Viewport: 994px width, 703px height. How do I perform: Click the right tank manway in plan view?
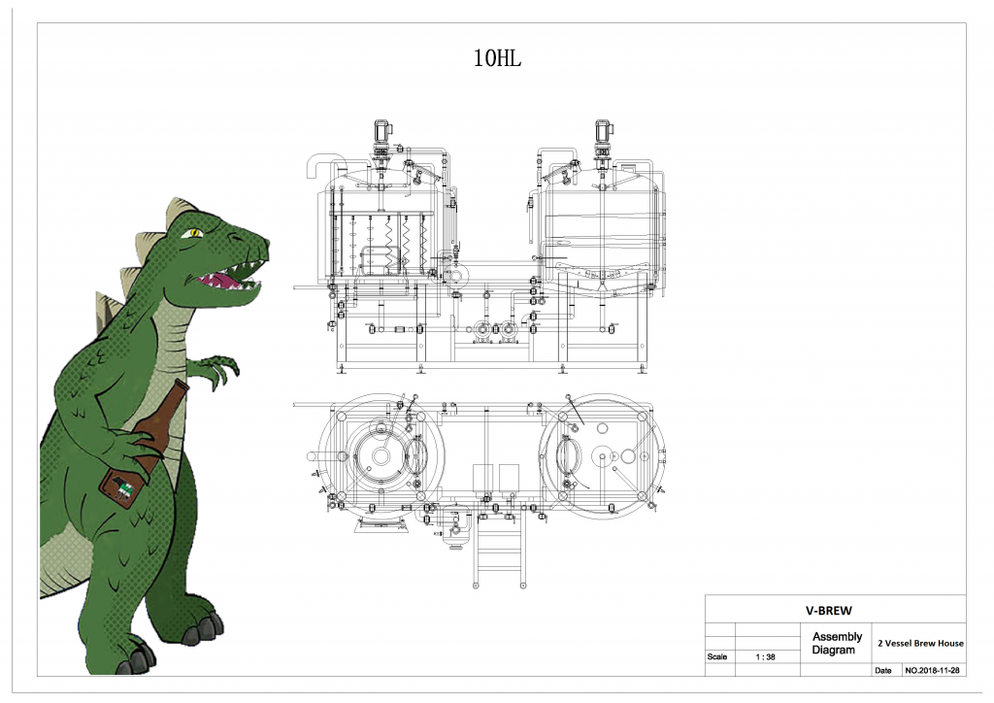pyautogui.click(x=567, y=456)
